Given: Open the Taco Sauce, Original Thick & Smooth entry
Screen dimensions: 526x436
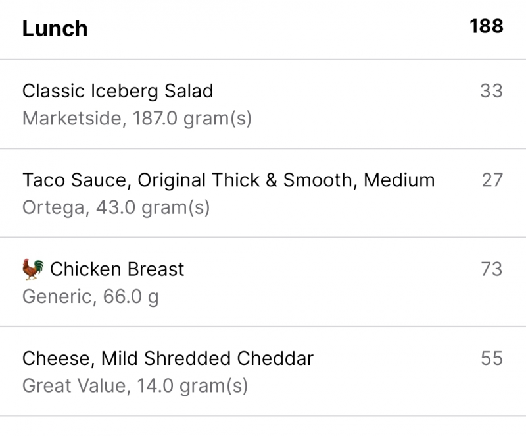Looking at the screenshot, I should [x=228, y=180].
